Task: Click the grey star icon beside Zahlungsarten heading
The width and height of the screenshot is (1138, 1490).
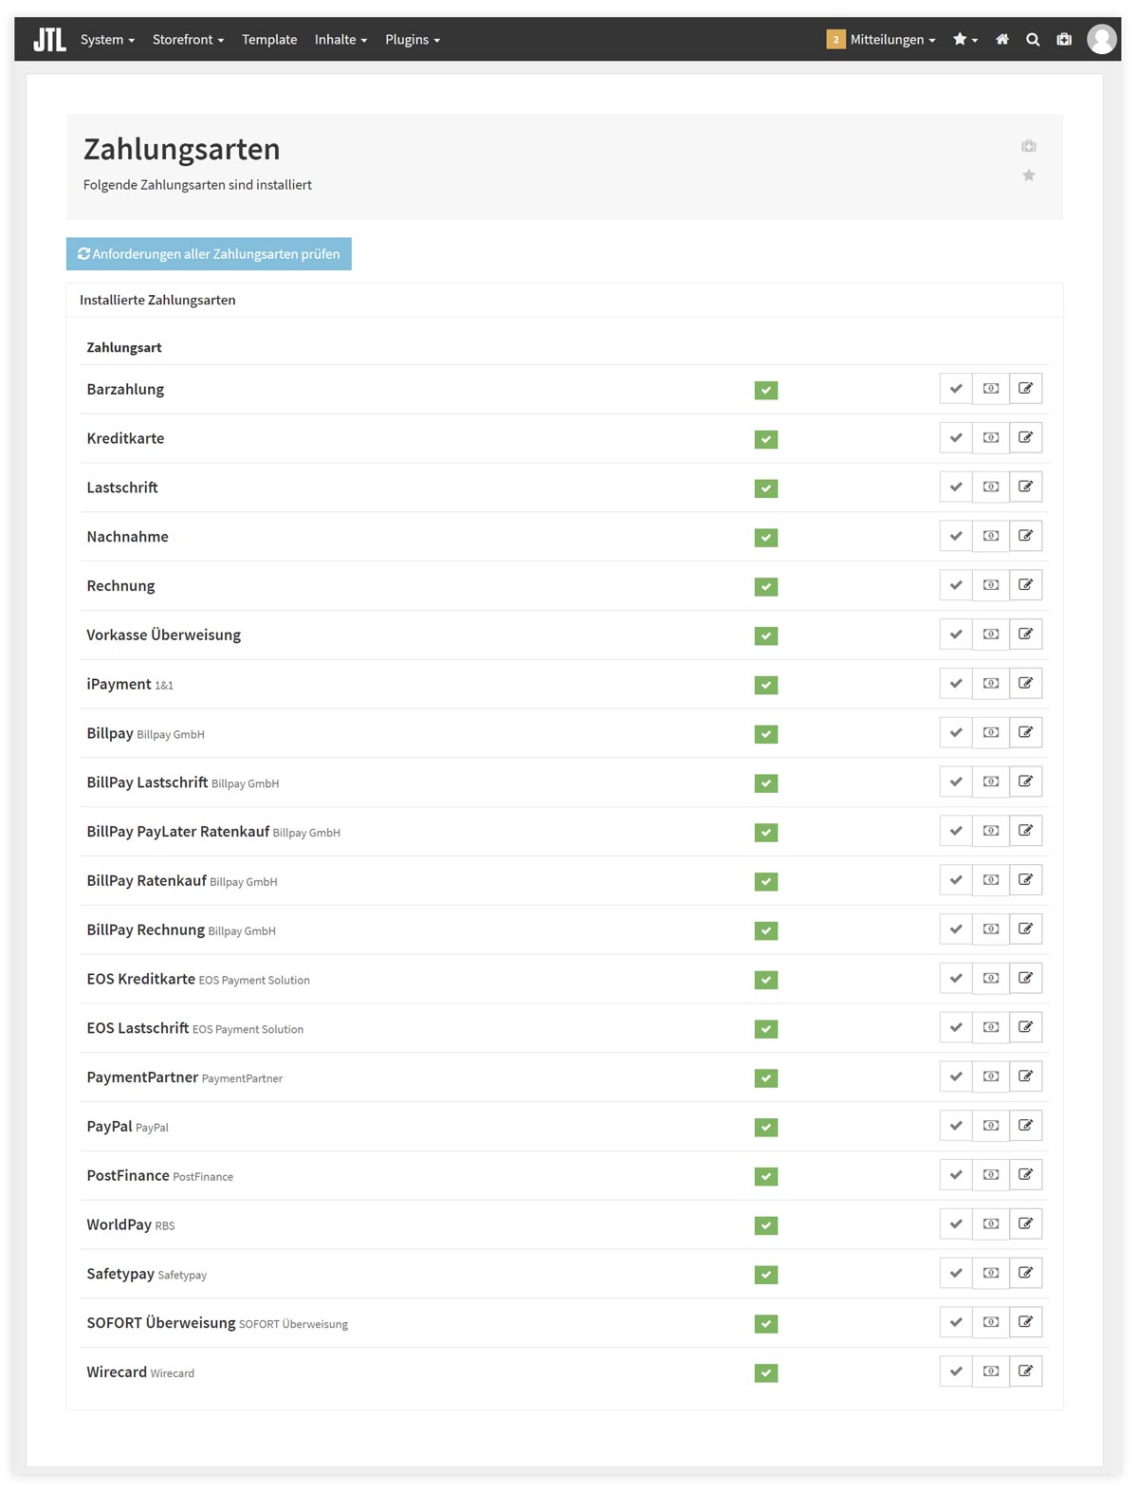Action: coord(1029,175)
